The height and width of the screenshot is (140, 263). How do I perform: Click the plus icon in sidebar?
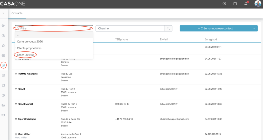[x=3, y=25]
